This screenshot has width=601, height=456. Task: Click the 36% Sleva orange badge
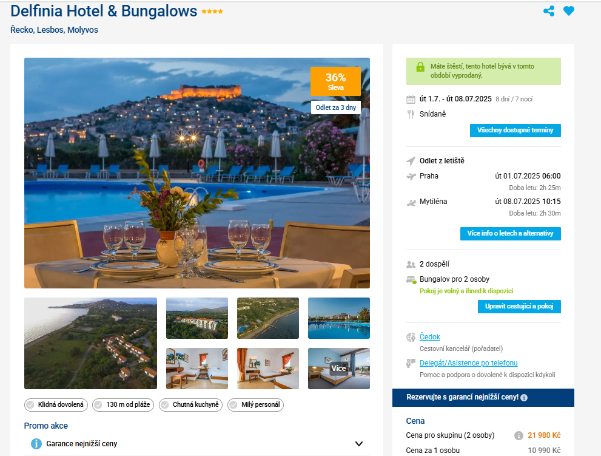tap(335, 81)
